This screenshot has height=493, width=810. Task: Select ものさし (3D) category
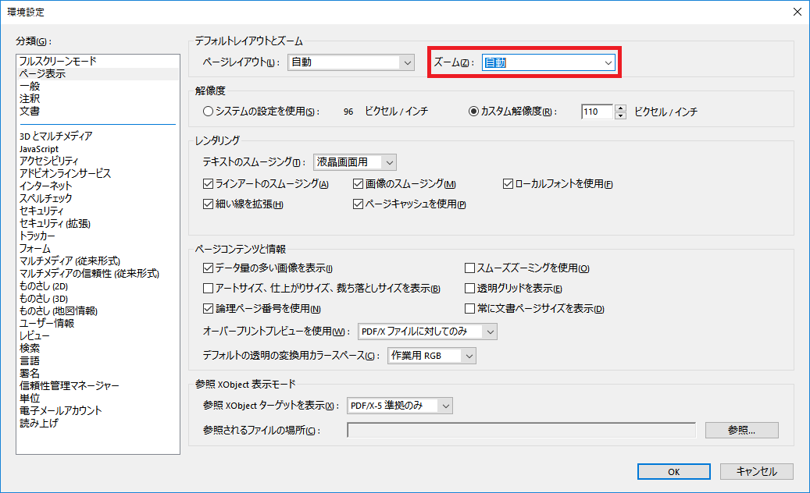[x=44, y=298]
